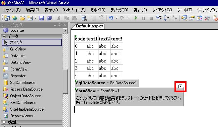Click the Step Out icon

[174, 18]
